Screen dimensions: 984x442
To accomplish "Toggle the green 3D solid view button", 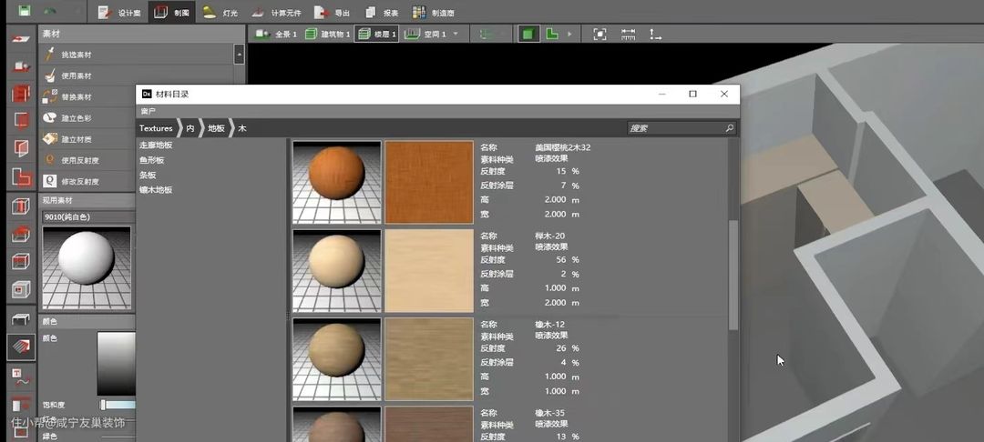I will (528, 34).
